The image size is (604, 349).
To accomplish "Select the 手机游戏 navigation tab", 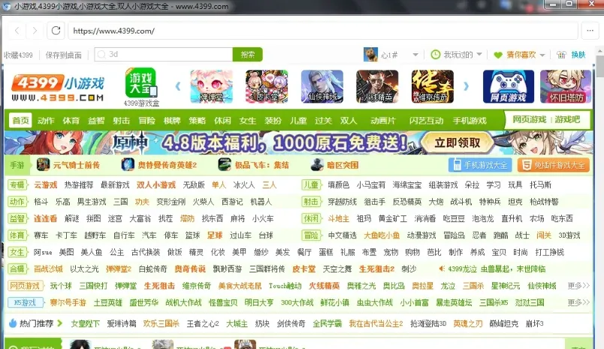I will coord(470,120).
